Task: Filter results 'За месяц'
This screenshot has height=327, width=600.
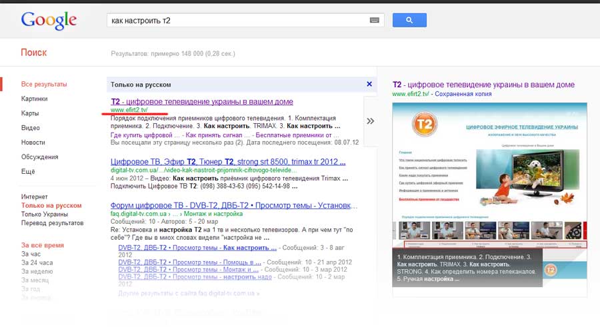Action: pyautogui.click(x=35, y=280)
